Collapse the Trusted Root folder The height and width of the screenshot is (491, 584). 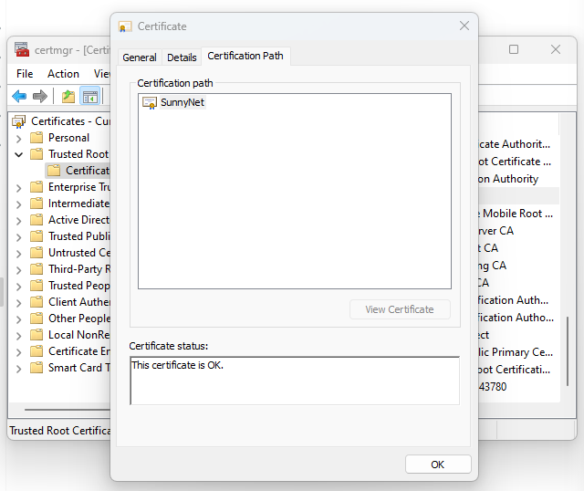coord(19,154)
